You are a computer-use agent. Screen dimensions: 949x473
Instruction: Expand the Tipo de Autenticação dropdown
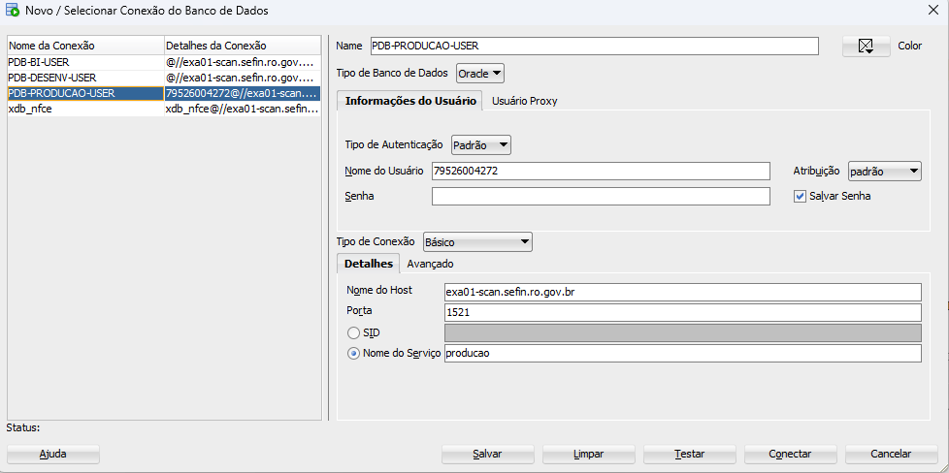(x=481, y=145)
